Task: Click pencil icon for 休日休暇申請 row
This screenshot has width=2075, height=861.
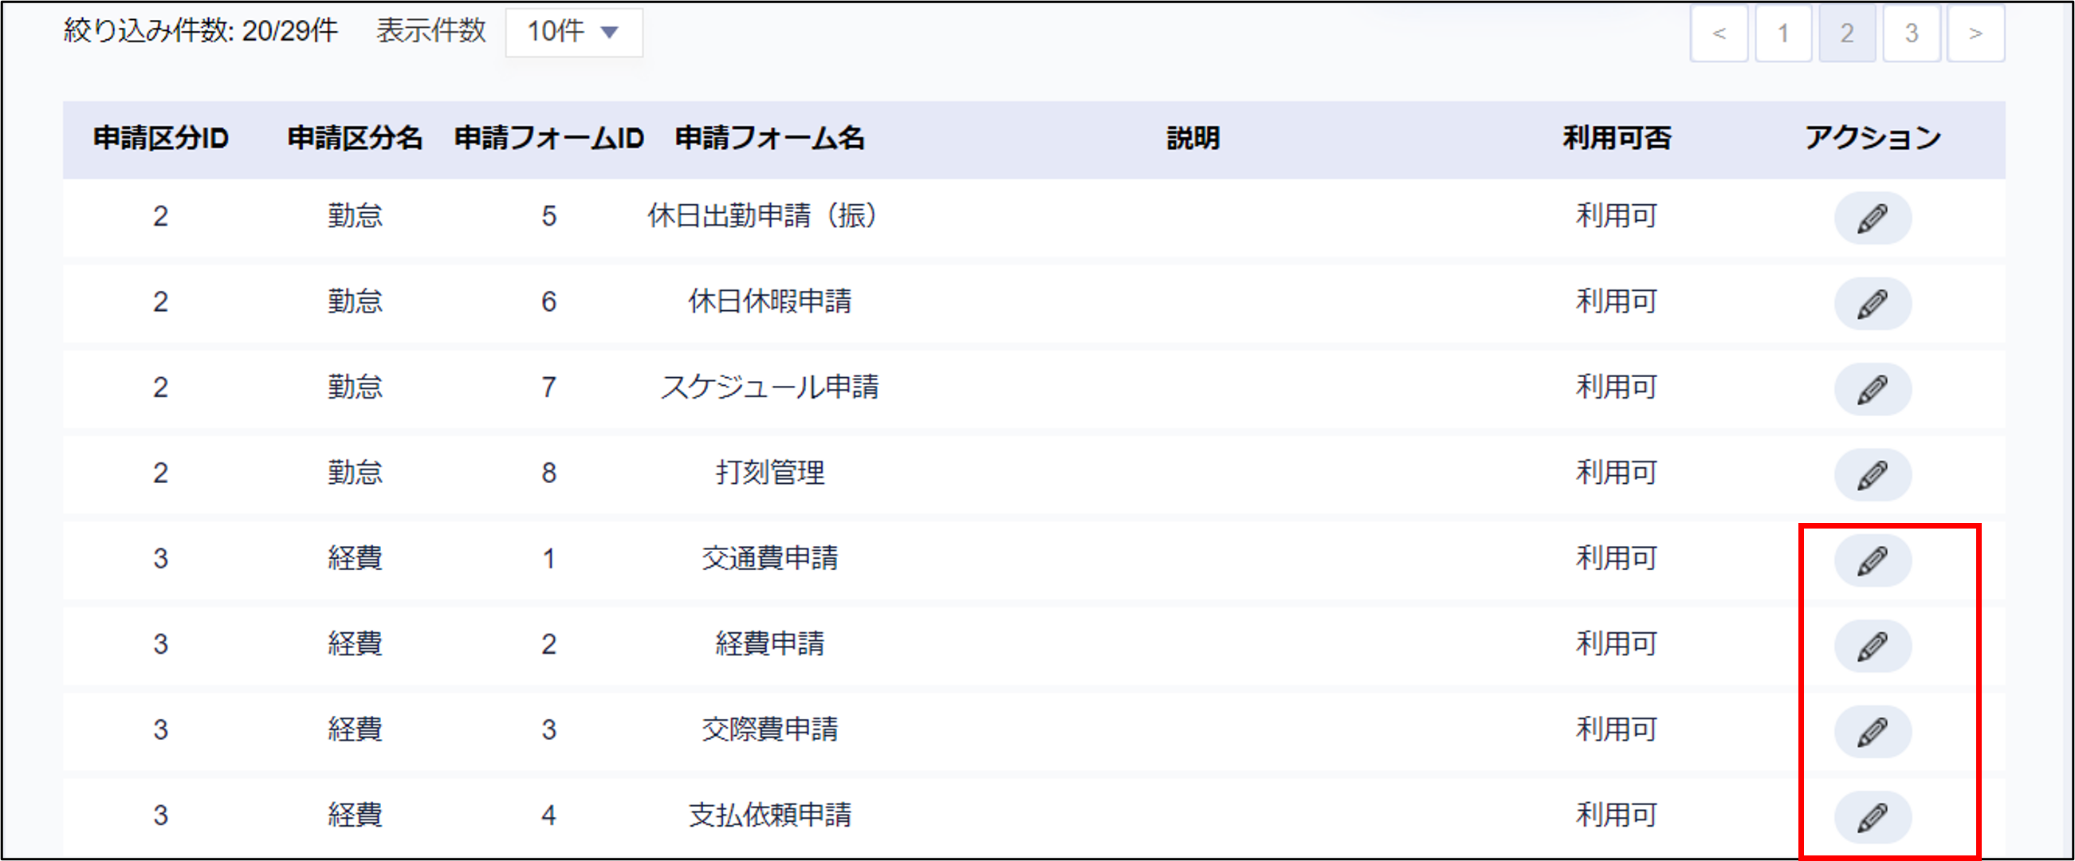Action: click(x=1872, y=304)
